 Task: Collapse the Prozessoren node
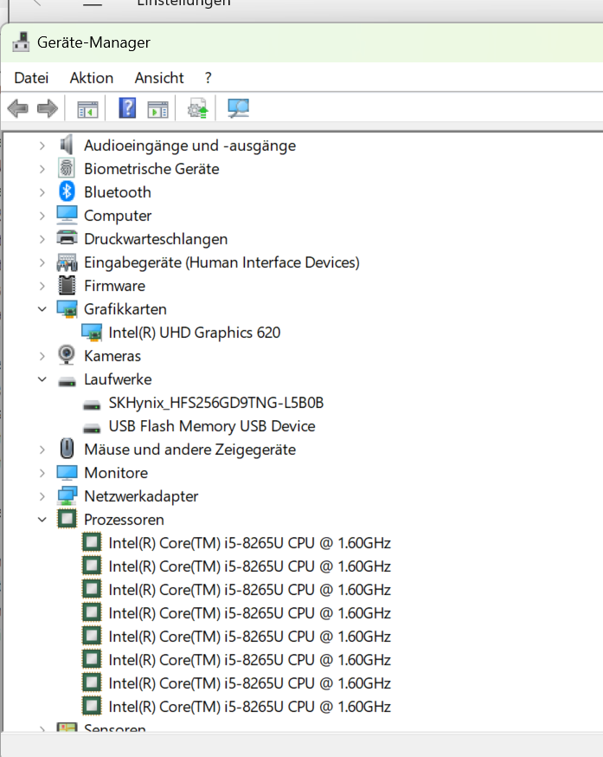pyautogui.click(x=42, y=520)
